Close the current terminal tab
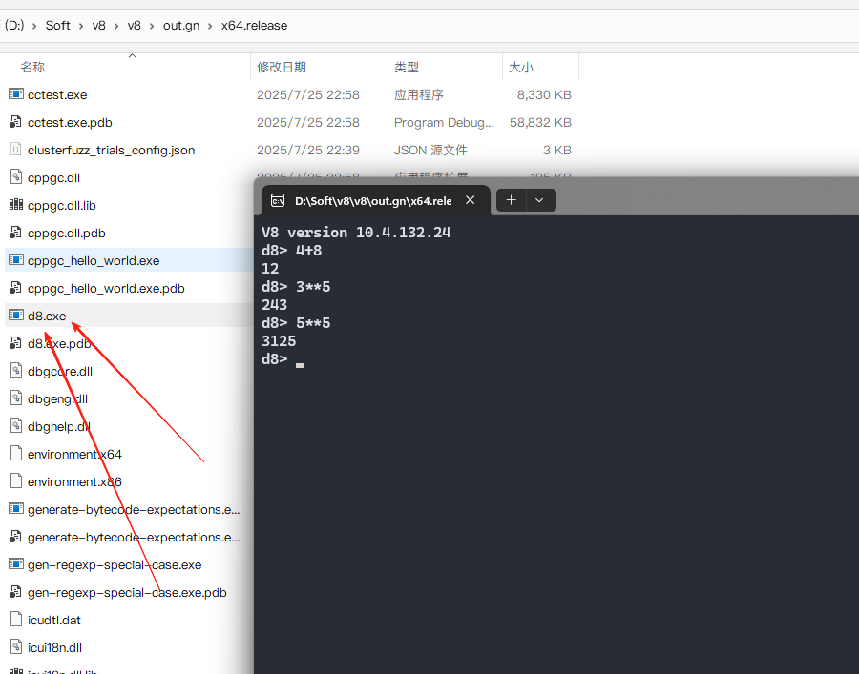The width and height of the screenshot is (859, 674). tap(471, 200)
